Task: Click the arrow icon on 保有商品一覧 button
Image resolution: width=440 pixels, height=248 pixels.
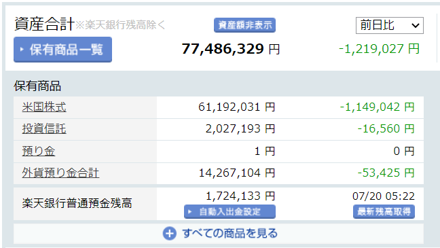Action: [x=22, y=50]
